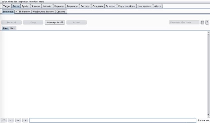Screen dimensions: 210x123
Task: Open the Comparer tab
Action: [x=98, y=6]
